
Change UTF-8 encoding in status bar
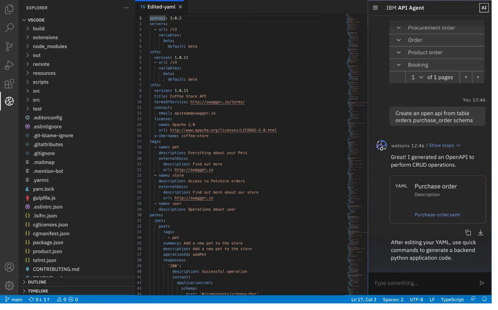(x=416, y=299)
